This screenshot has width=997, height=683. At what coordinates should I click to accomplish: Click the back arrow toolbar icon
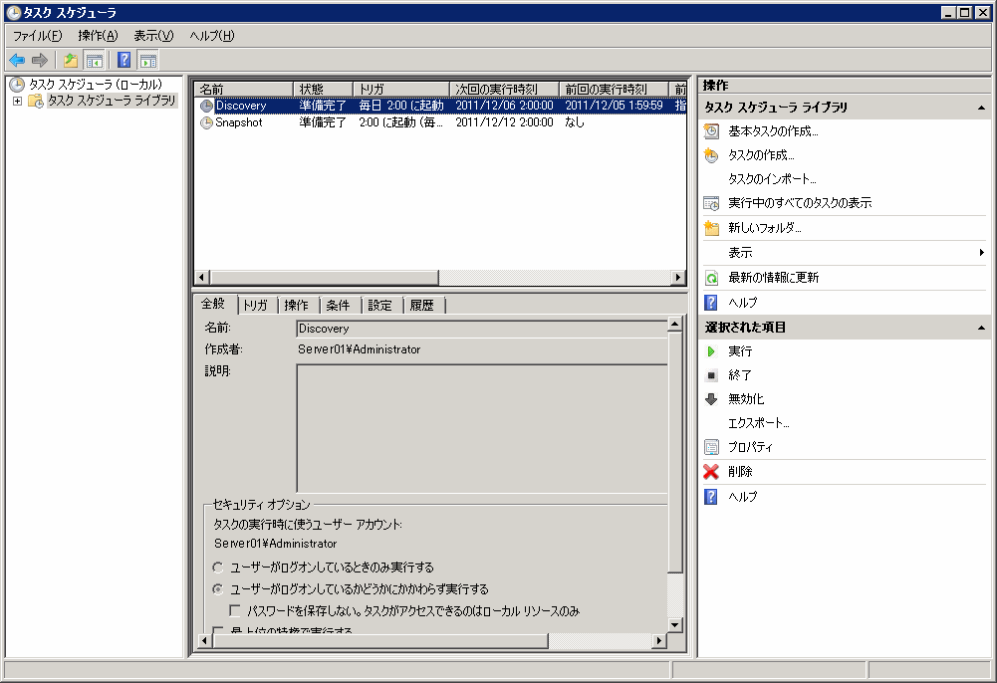point(17,60)
